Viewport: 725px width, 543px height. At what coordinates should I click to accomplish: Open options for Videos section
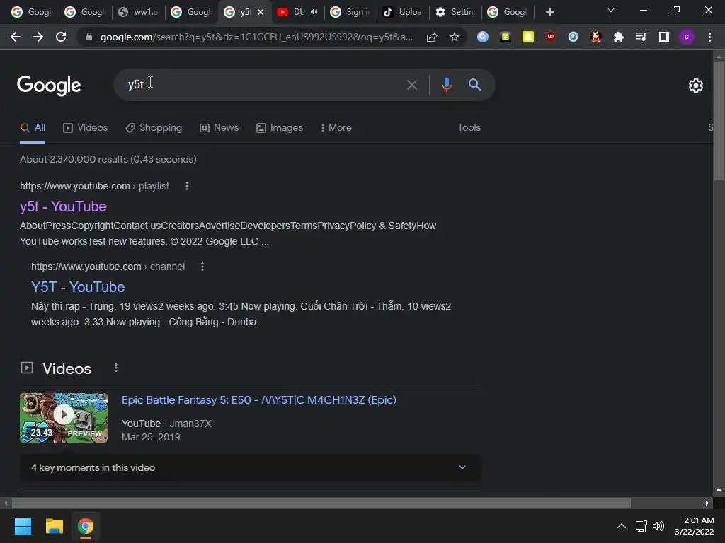click(116, 368)
